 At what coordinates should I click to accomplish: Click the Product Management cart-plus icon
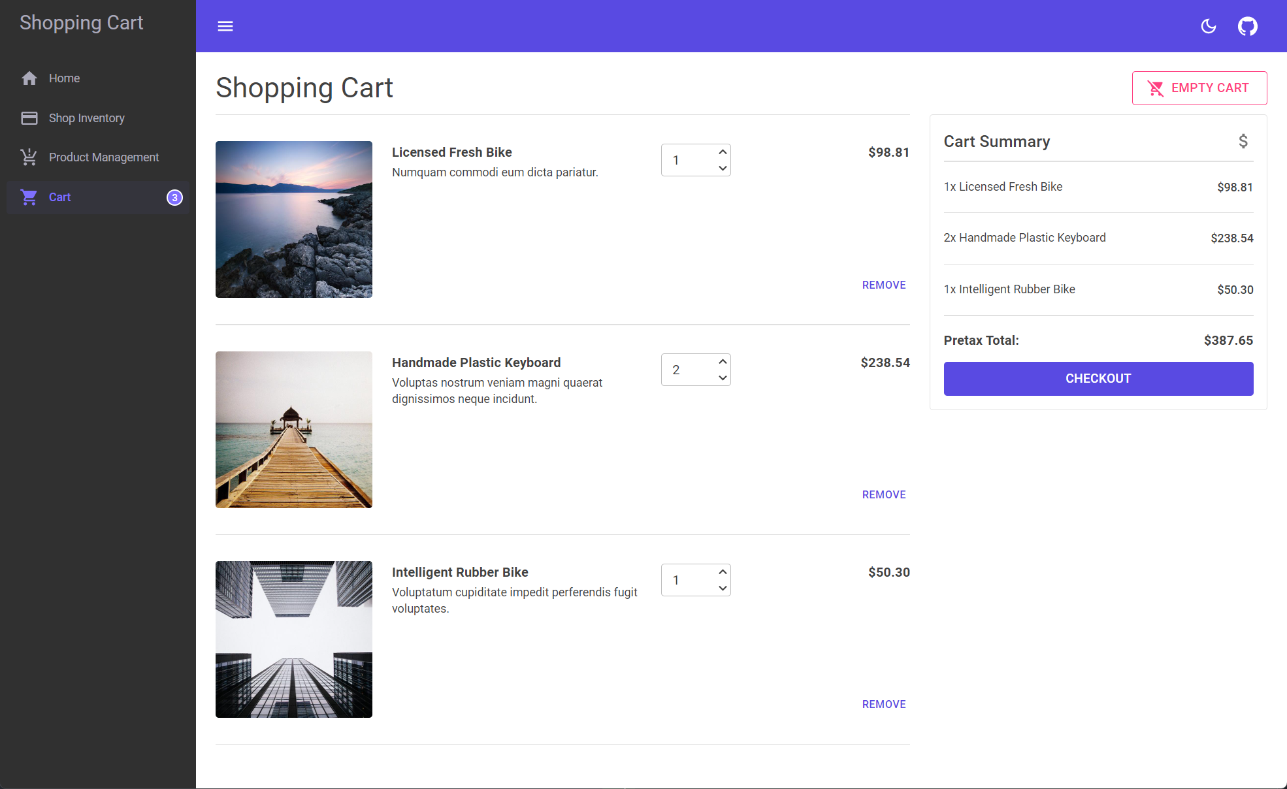(29, 157)
